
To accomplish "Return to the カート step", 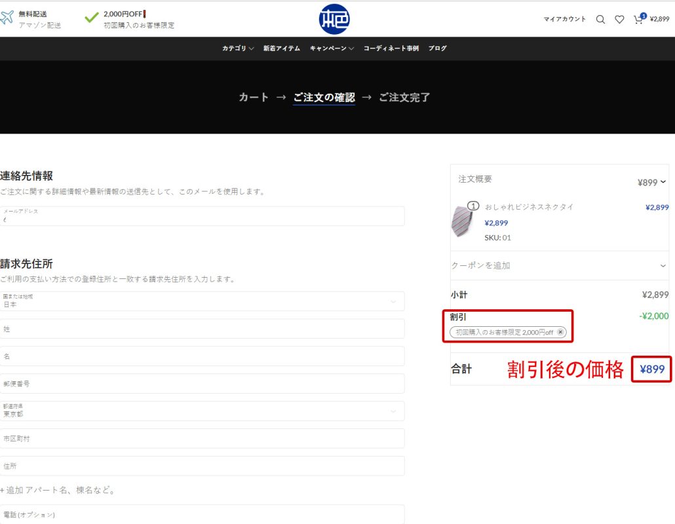I will pyautogui.click(x=254, y=98).
